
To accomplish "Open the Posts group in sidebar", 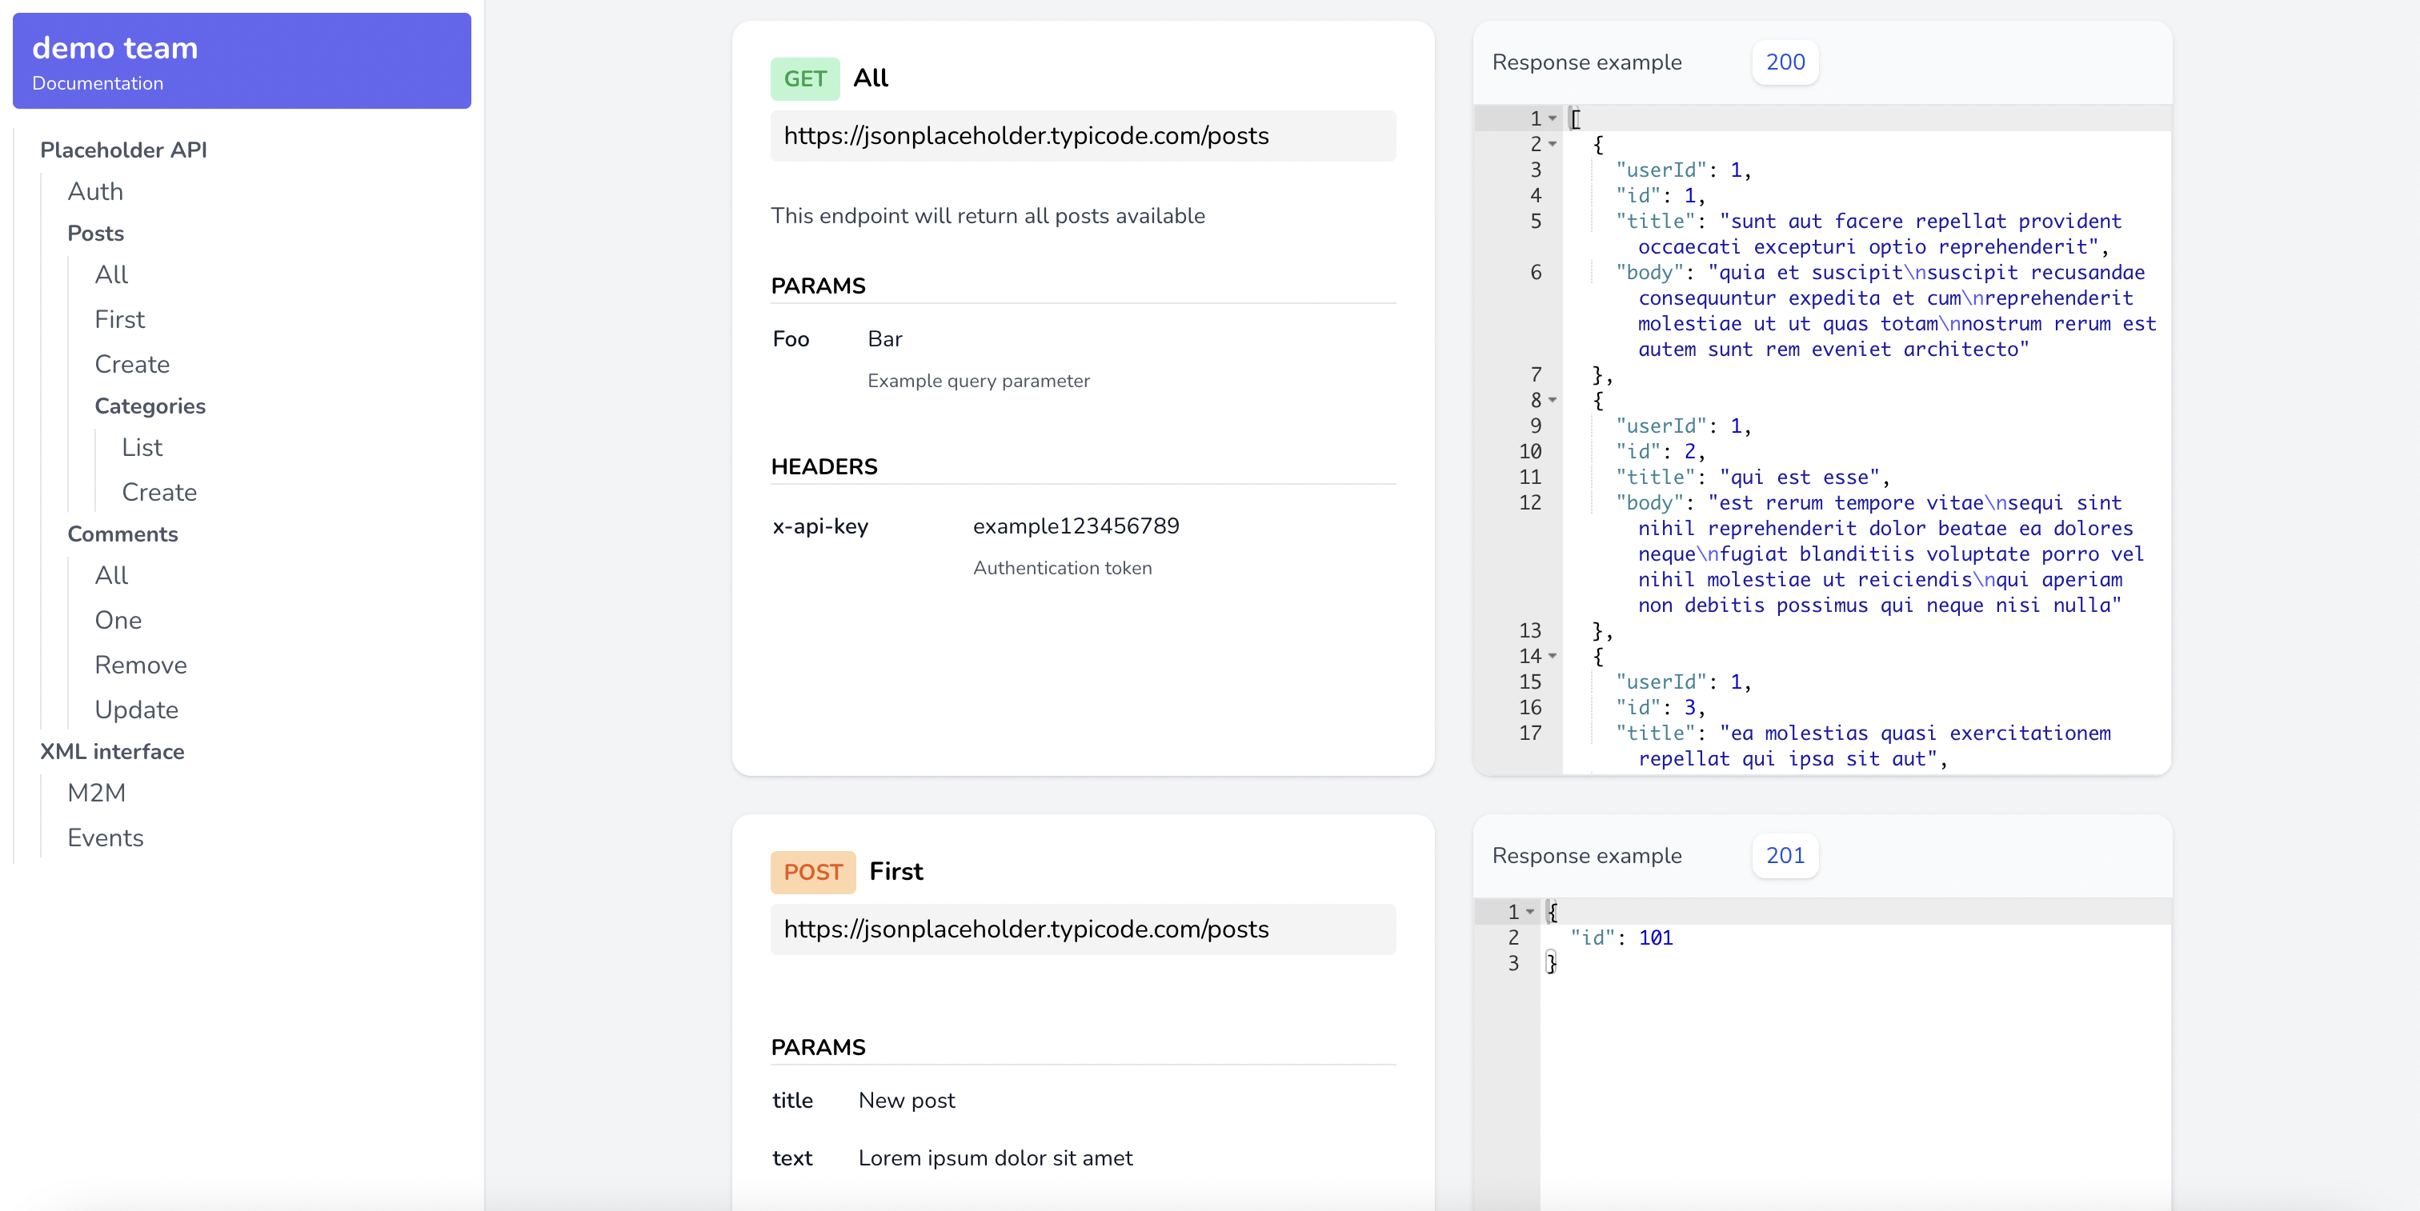I will click(x=96, y=233).
